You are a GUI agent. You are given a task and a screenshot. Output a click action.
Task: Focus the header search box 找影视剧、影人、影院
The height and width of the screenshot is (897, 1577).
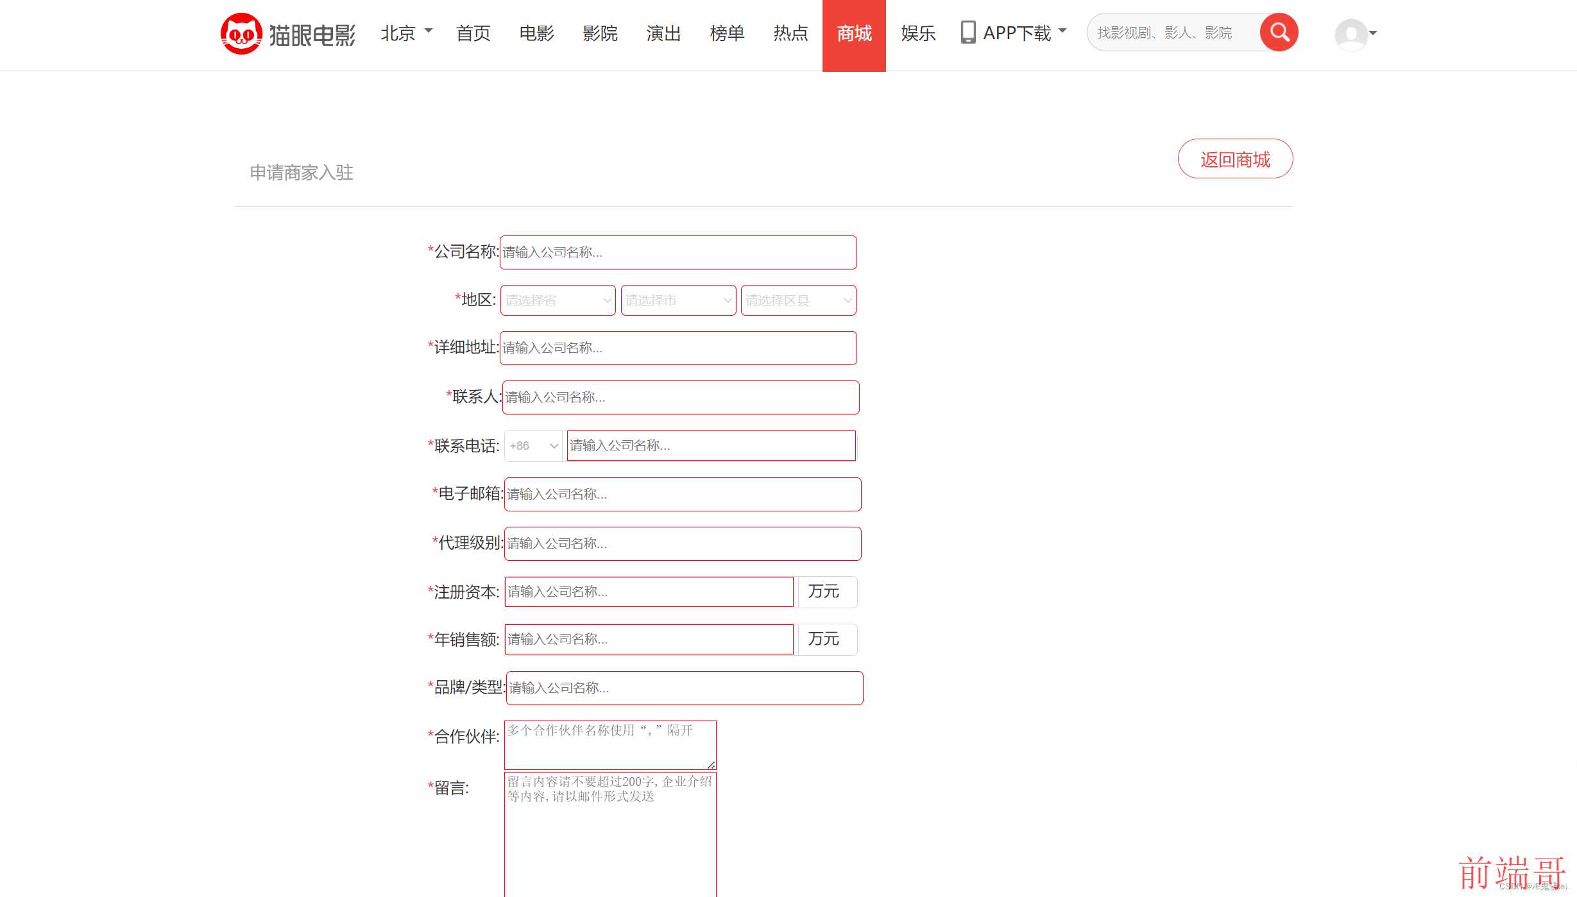(x=1173, y=33)
